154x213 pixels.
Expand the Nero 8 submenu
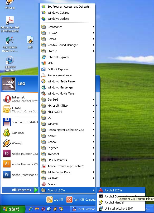[x=68, y=136]
